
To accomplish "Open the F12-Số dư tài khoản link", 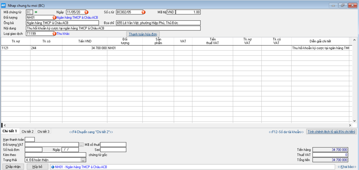I will pos(286,132).
